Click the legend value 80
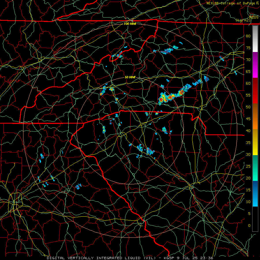 tap(248, 36)
